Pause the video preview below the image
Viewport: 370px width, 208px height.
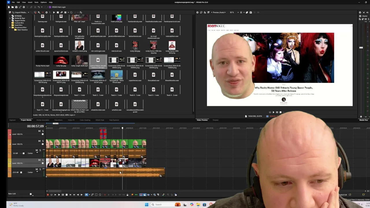coord(277,112)
